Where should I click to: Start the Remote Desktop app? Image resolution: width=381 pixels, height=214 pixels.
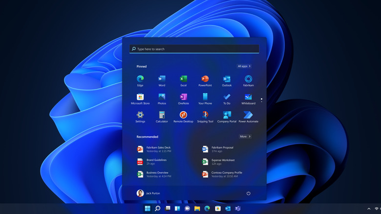tap(183, 115)
